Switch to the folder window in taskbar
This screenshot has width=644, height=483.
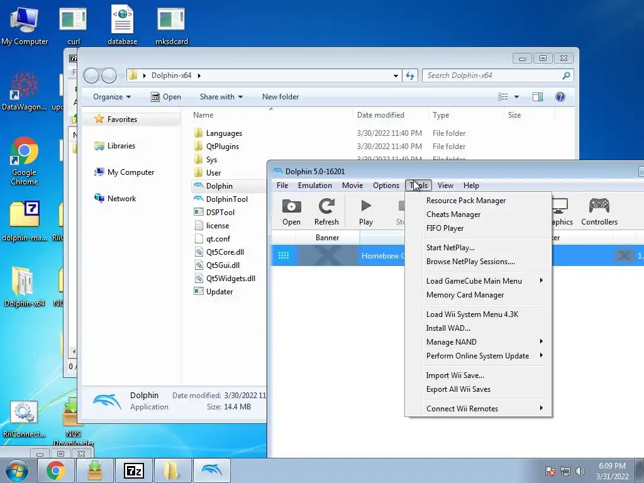pos(172,470)
